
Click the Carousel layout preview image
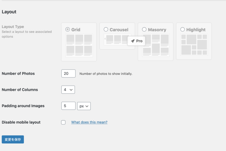coord(118,39)
